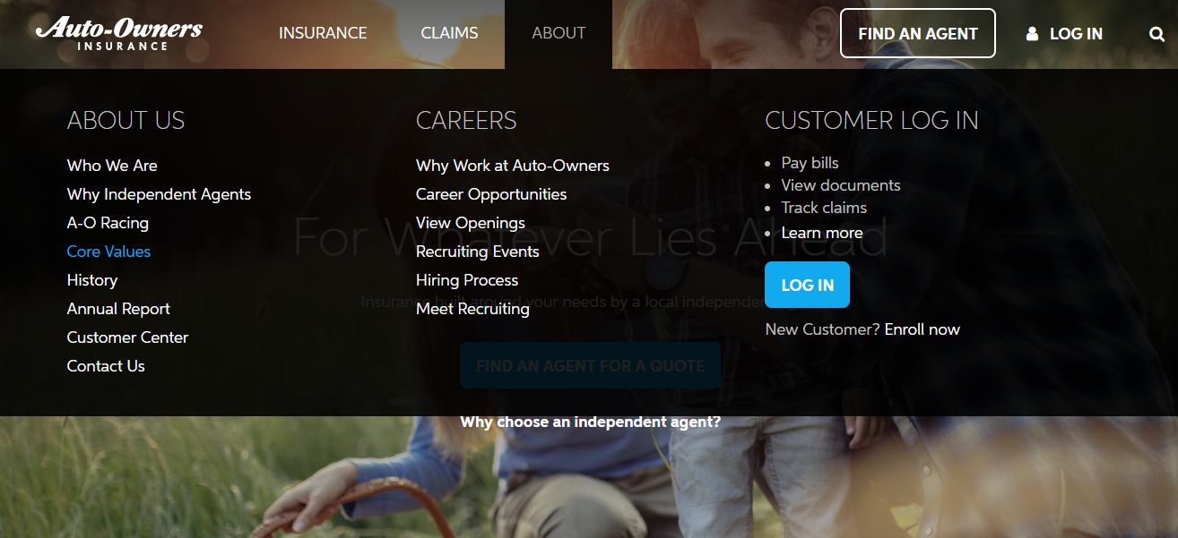Click the Learn more link

[x=822, y=233]
